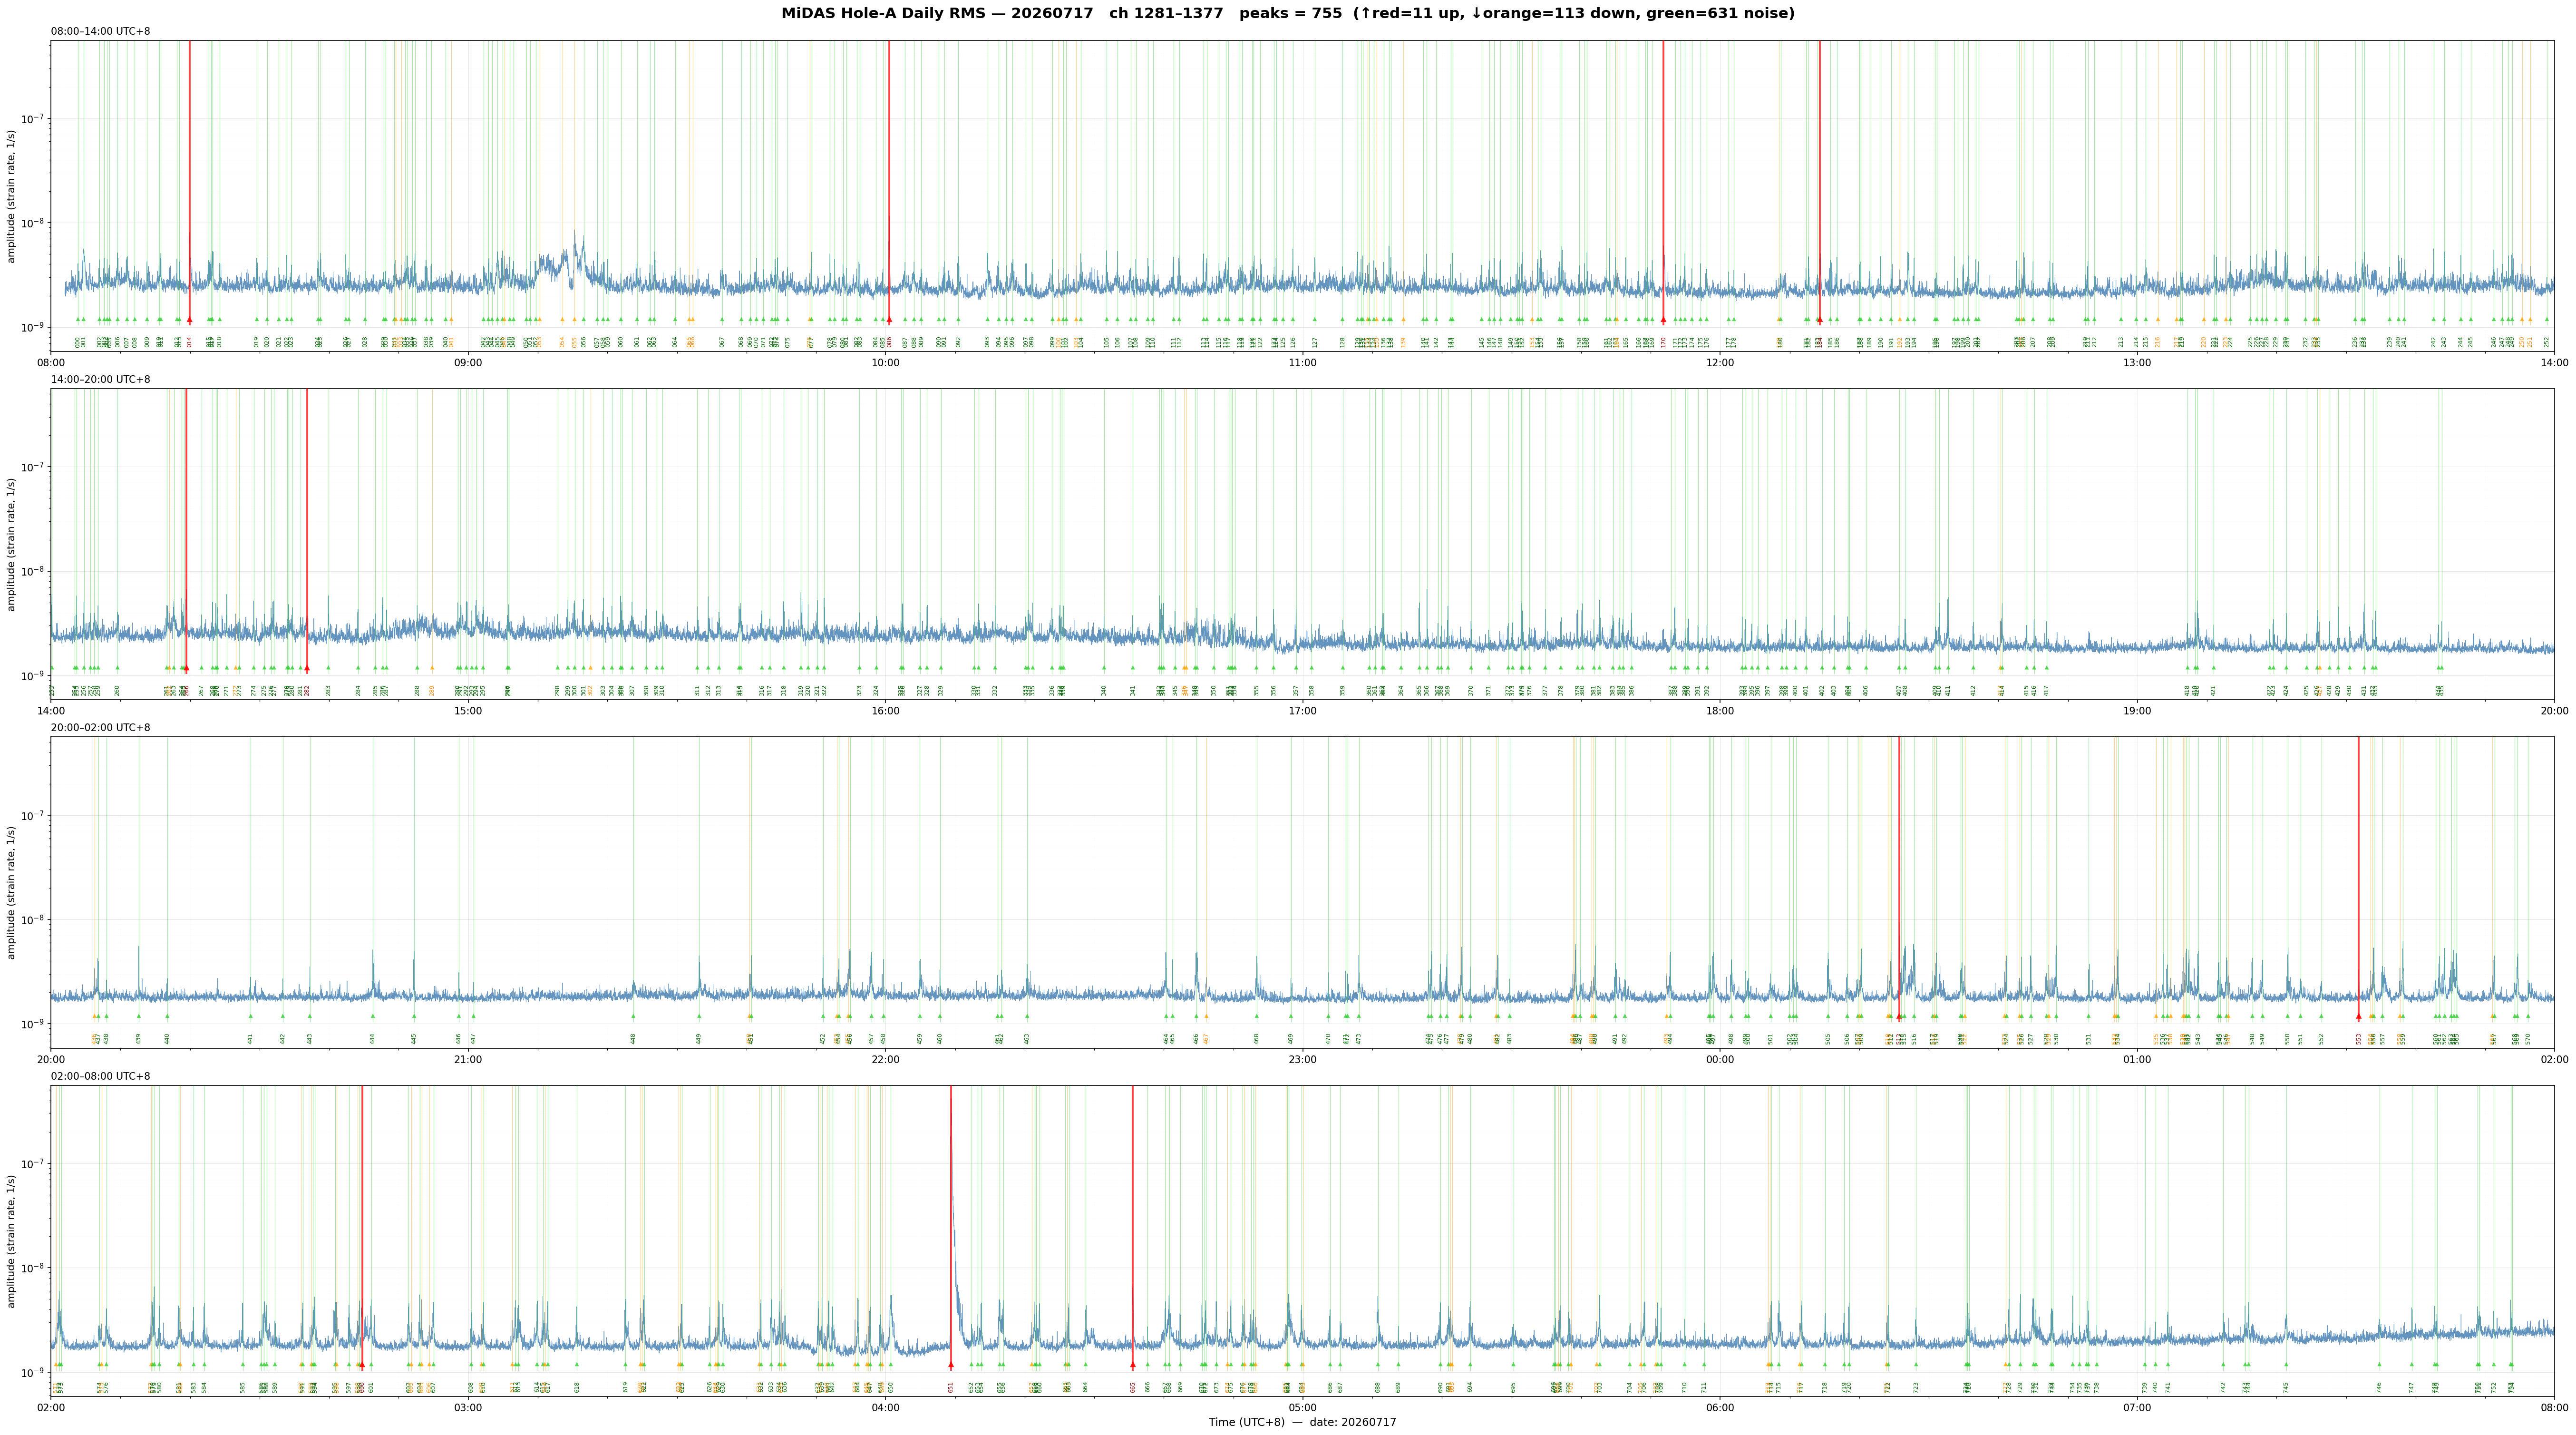Screen dimensions: 2576x1435
Task: Select the "08:00–14:00 UTC+8" panel title
Action: (101, 31)
